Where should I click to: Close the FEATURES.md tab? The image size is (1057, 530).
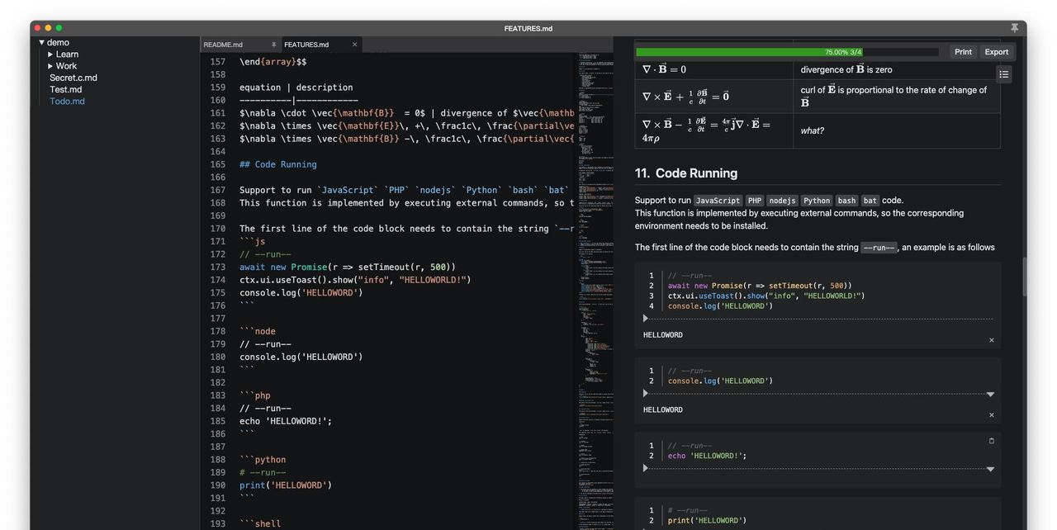[355, 45]
